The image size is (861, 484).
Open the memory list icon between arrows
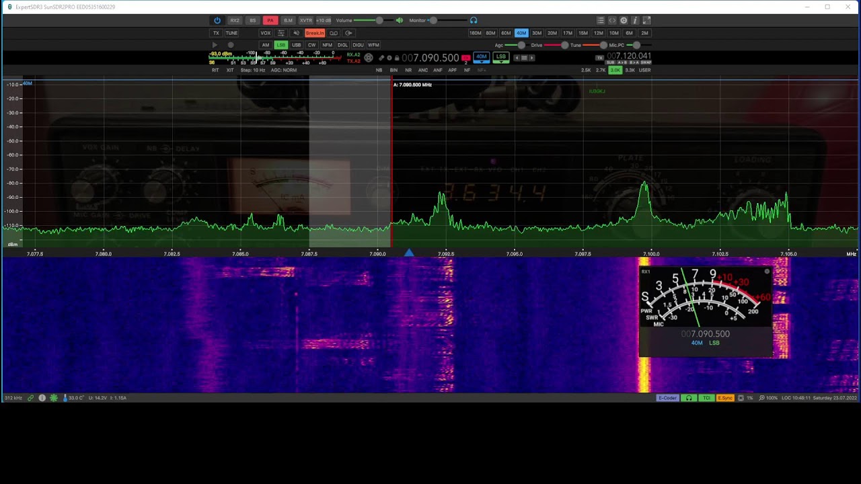pos(524,58)
